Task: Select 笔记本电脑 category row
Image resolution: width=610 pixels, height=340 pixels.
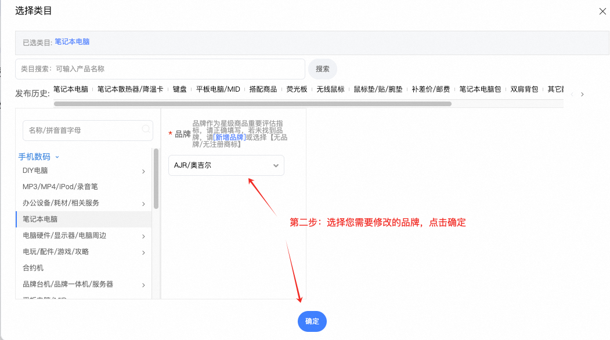Action: tap(84, 219)
